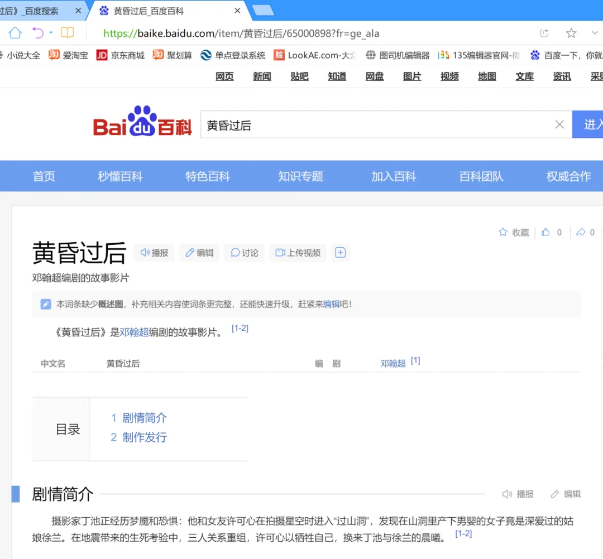This screenshot has height=559, width=603.
Task: Click the address bar URL field
Action: (x=241, y=33)
